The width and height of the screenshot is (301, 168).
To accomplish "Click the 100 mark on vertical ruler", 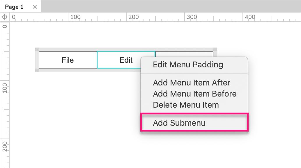I will pyautogui.click(x=5, y=87).
